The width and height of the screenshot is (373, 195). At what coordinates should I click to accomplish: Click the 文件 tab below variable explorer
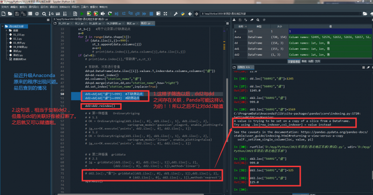[318, 60]
